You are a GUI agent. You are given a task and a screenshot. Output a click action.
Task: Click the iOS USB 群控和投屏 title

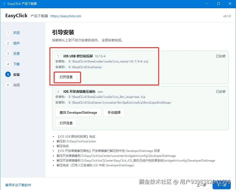(x=78, y=56)
